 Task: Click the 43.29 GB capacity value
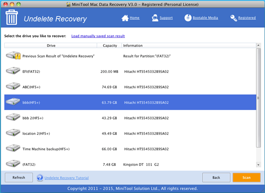click(109, 118)
